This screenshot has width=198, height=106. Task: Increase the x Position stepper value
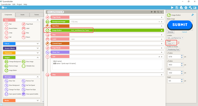coord(182,56)
